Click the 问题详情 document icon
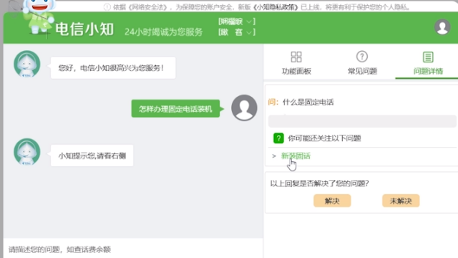This screenshot has width=458, height=258. coord(428,57)
